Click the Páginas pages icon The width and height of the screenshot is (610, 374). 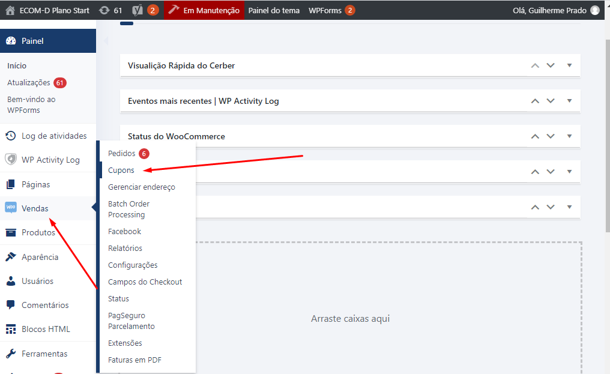(11, 184)
